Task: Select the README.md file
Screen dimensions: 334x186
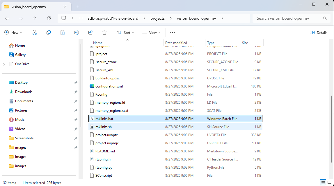Action: pos(105,151)
